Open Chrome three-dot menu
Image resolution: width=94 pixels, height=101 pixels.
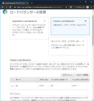(91, 7)
